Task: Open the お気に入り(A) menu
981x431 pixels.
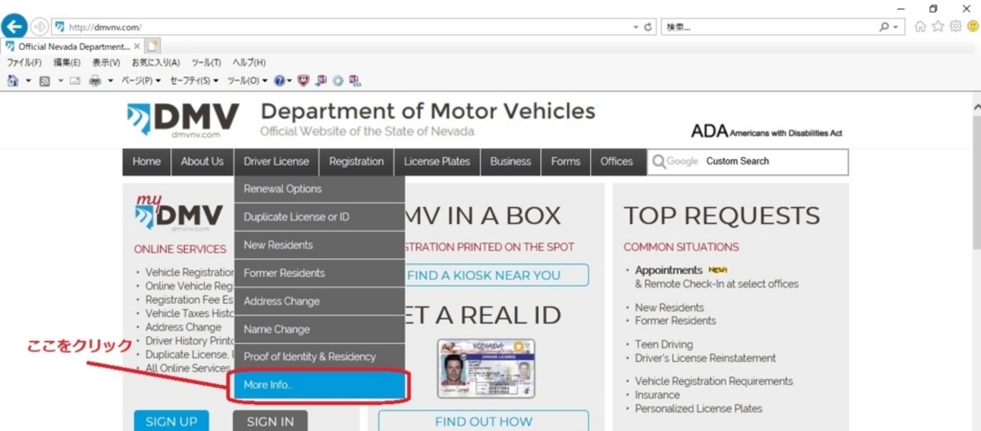Action: tap(156, 63)
